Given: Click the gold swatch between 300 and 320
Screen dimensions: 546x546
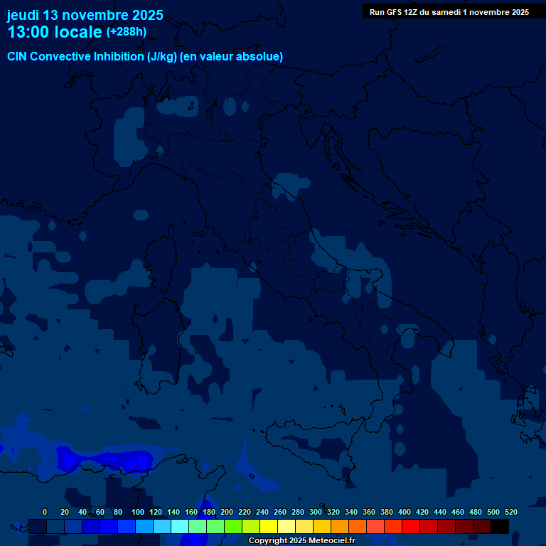Looking at the screenshot, I should [322, 526].
